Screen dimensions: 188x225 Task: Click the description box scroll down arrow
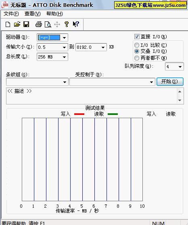click(x=180, y=100)
